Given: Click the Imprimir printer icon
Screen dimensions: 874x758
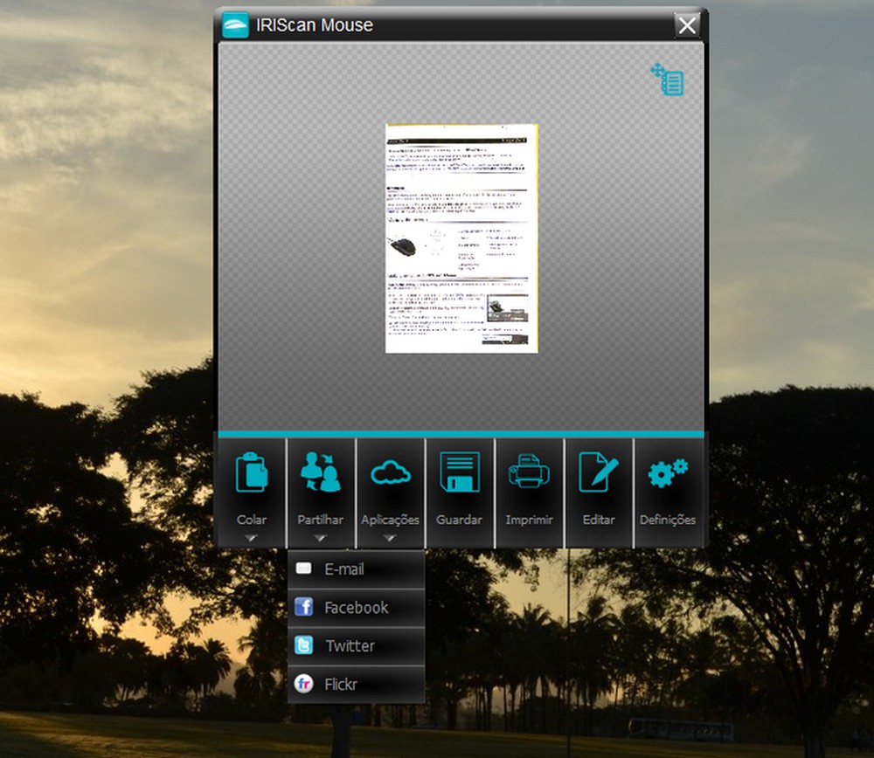Looking at the screenshot, I should 530,472.
